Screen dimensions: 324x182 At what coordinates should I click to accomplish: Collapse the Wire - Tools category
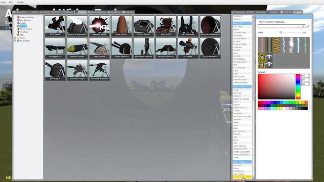(x=242, y=162)
